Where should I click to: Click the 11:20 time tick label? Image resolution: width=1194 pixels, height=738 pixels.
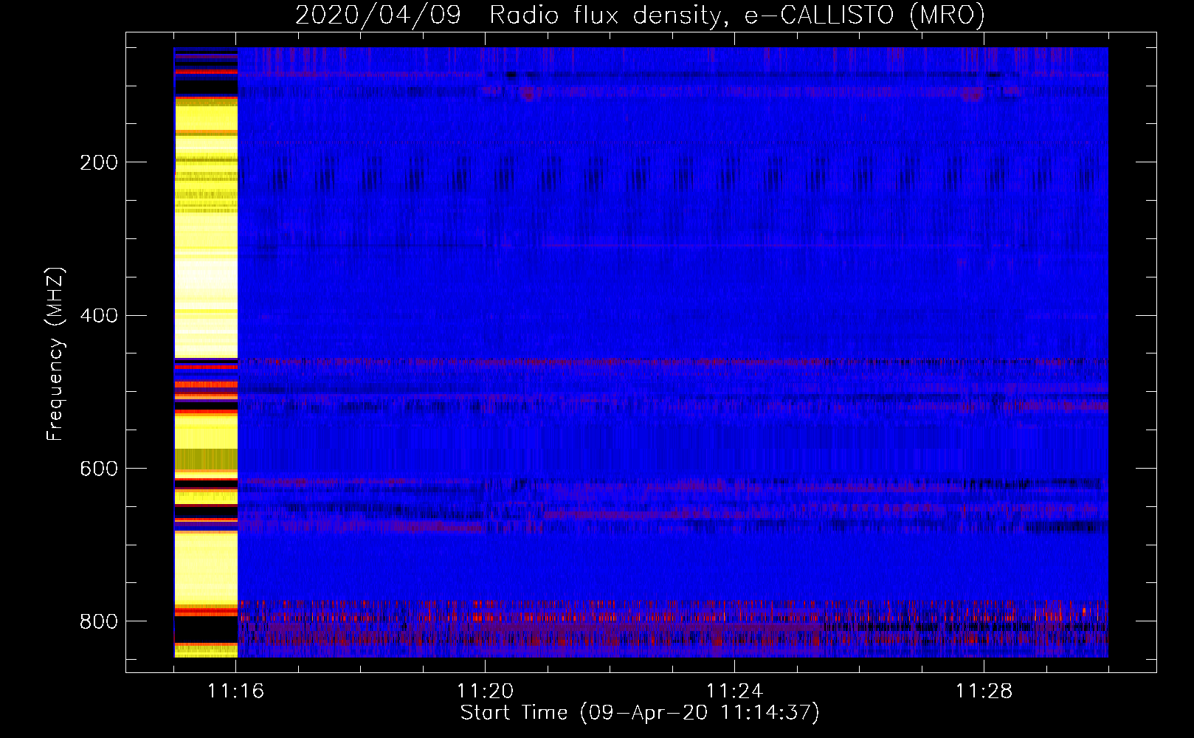click(486, 691)
